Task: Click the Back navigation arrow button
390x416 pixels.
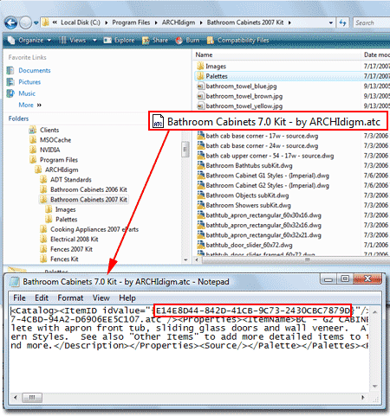Action: tap(11, 22)
